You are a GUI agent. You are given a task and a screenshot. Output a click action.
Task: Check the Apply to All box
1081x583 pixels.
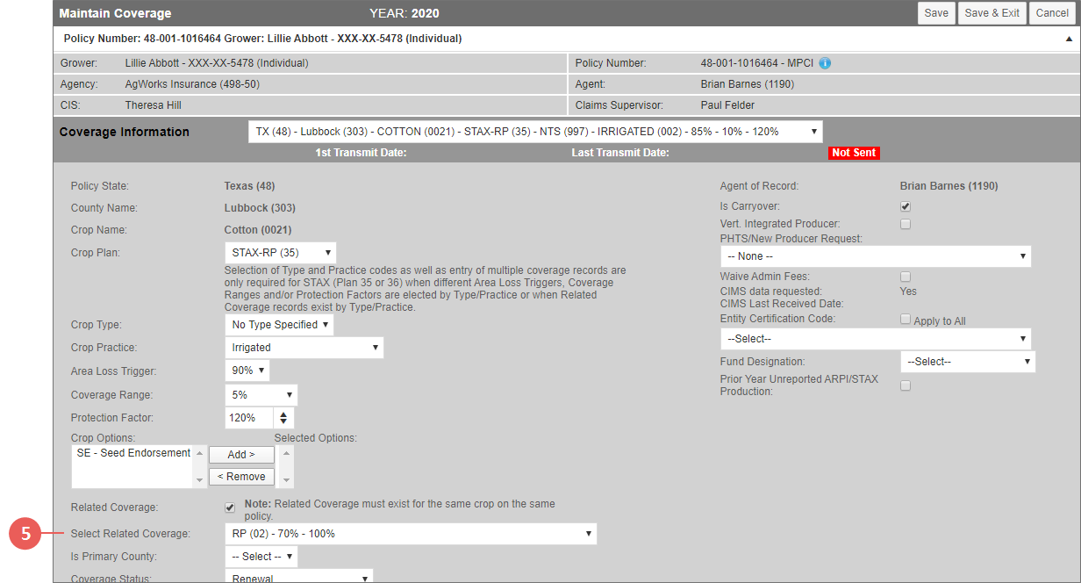tap(906, 320)
